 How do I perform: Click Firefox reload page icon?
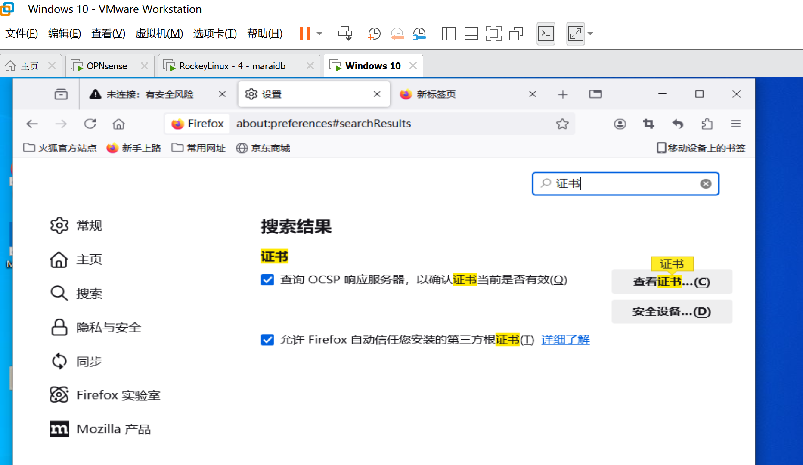(90, 124)
